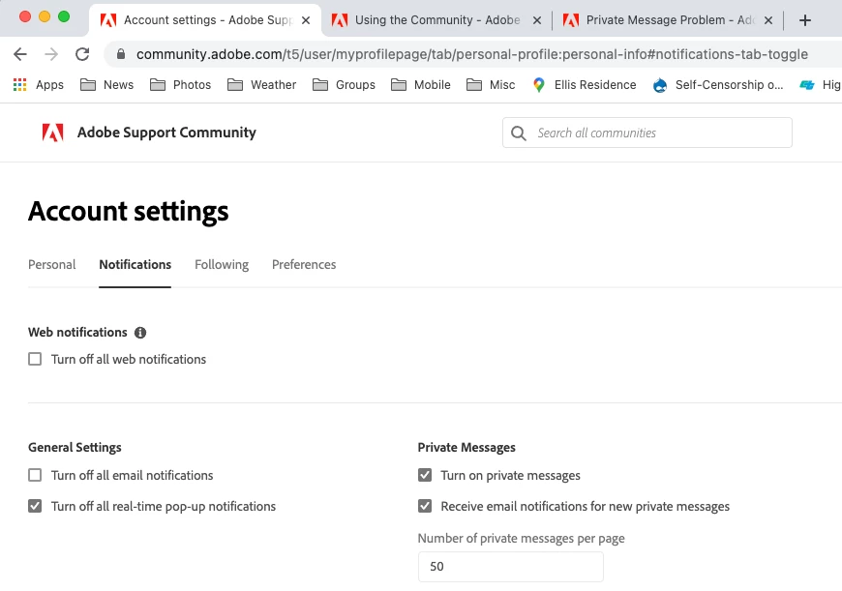The image size is (842, 591).
Task: Check Turn off all web notifications
Action: tap(35, 359)
